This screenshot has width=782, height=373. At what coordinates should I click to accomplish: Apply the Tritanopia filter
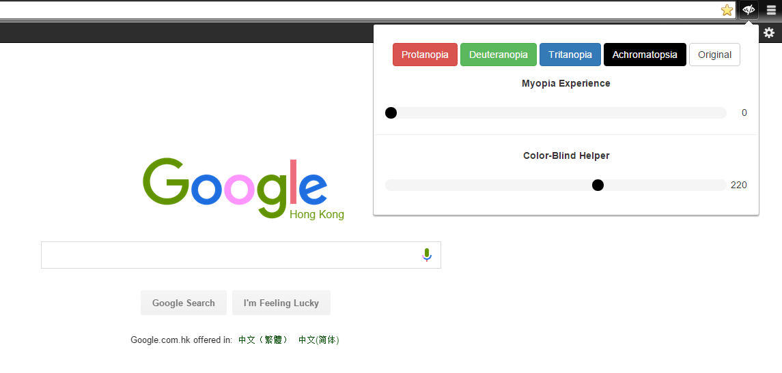click(x=570, y=55)
